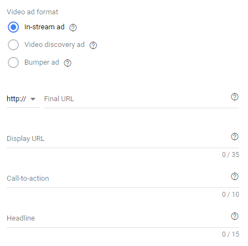Expand the http:// protocol dropdown arrow
The width and height of the screenshot is (248, 246).
coord(33,99)
